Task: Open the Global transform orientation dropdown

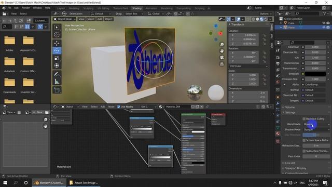Action: point(156,14)
